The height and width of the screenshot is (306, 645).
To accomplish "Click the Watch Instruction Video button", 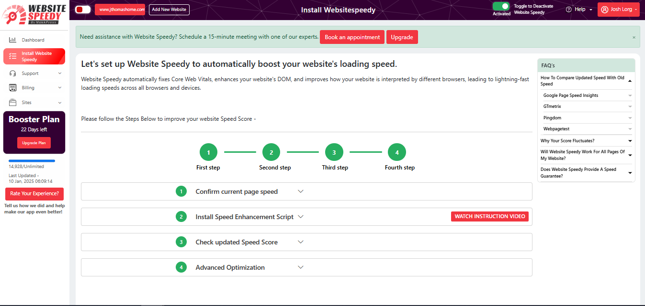I will tap(489, 217).
